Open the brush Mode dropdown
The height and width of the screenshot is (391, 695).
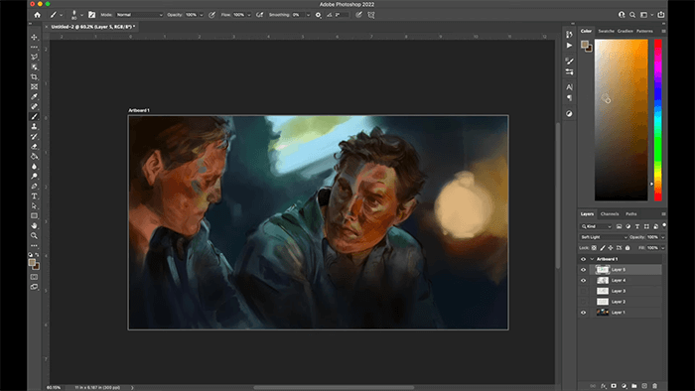click(140, 15)
